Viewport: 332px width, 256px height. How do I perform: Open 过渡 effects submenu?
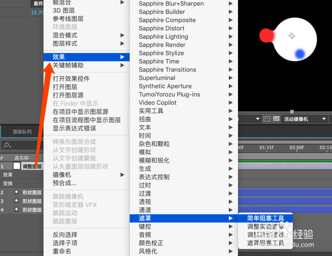point(184,193)
